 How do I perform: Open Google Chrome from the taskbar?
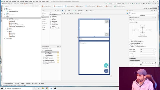click(x=47, y=88)
